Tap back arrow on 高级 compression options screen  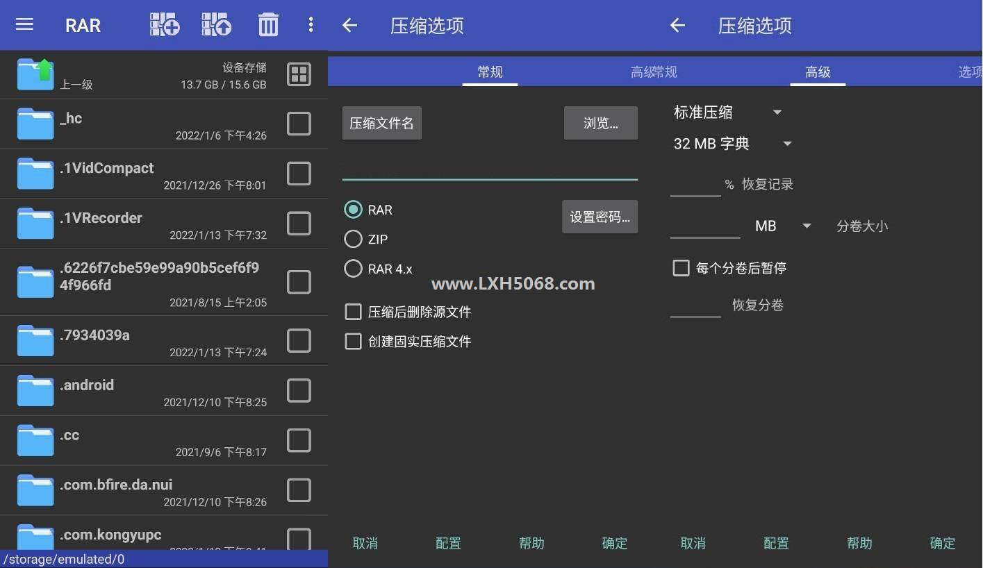(677, 26)
